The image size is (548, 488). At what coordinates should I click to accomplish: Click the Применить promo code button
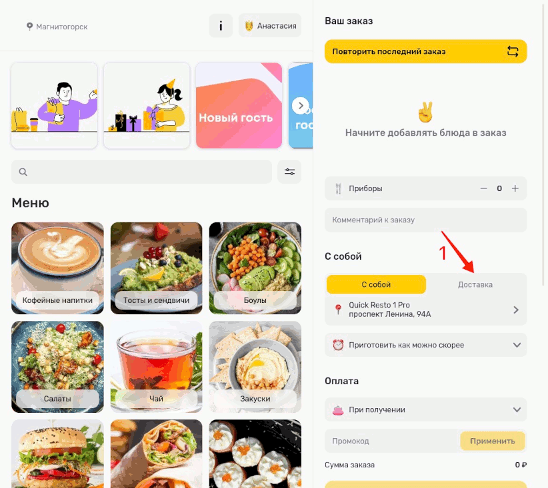(x=493, y=441)
